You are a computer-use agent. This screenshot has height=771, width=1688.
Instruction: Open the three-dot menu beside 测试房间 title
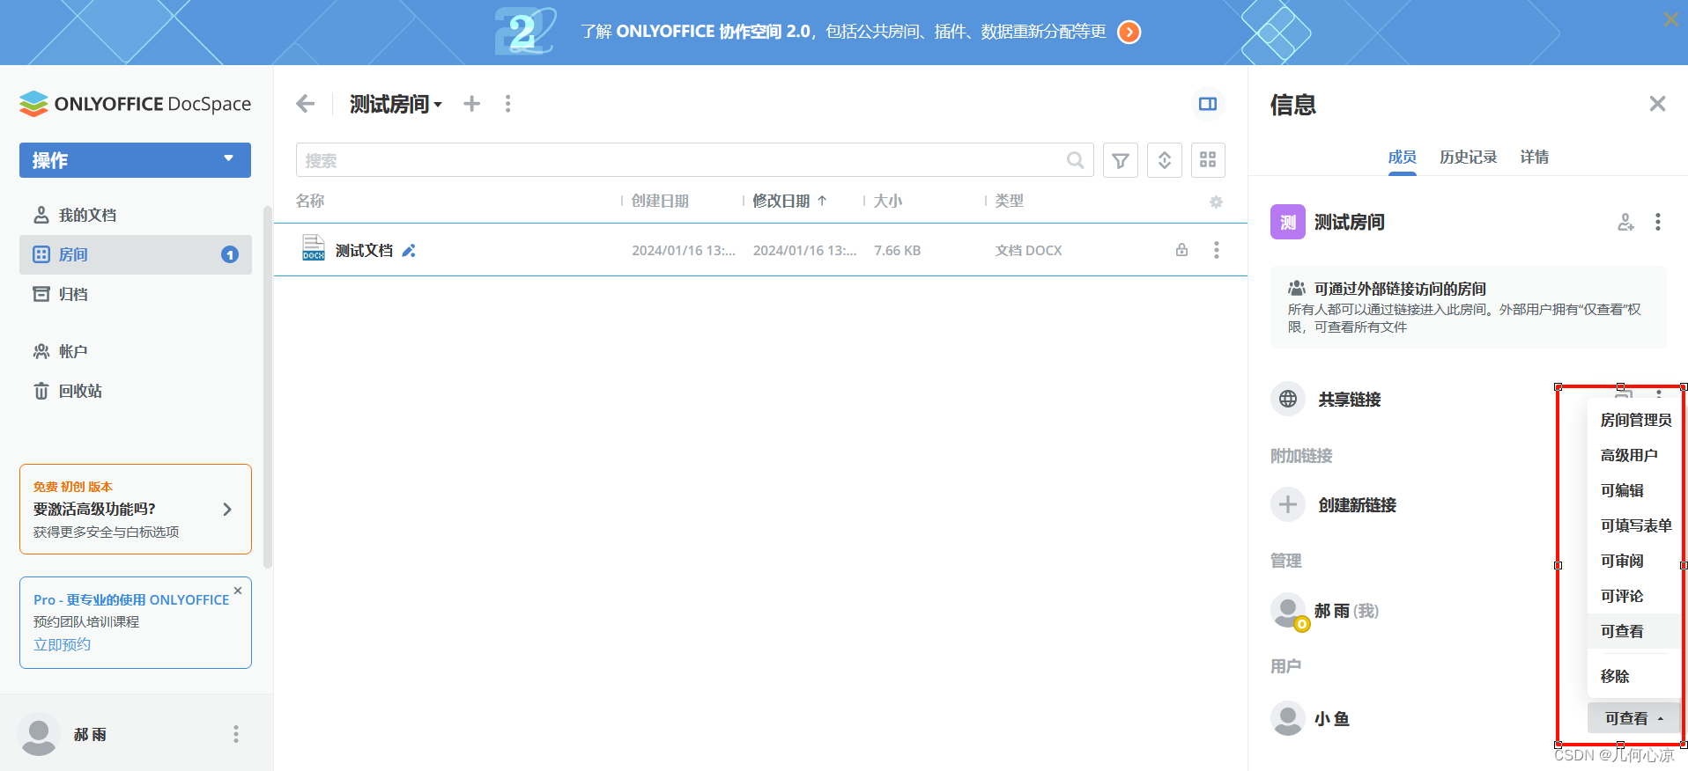click(x=507, y=104)
